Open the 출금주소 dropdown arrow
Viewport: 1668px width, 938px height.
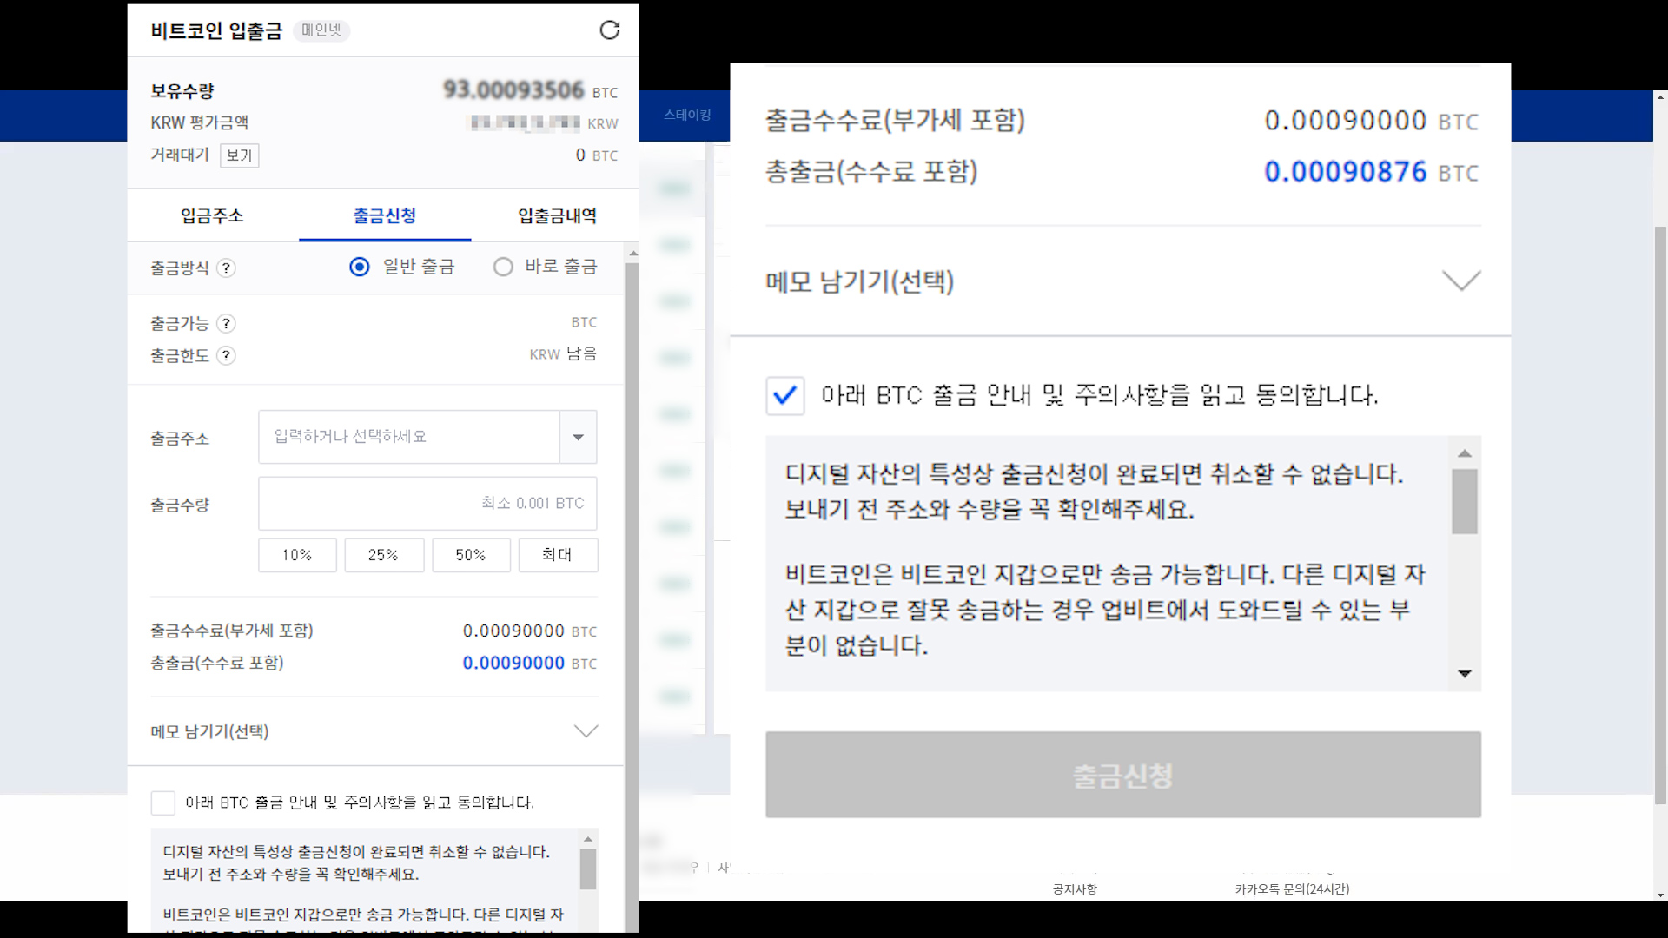pos(579,437)
